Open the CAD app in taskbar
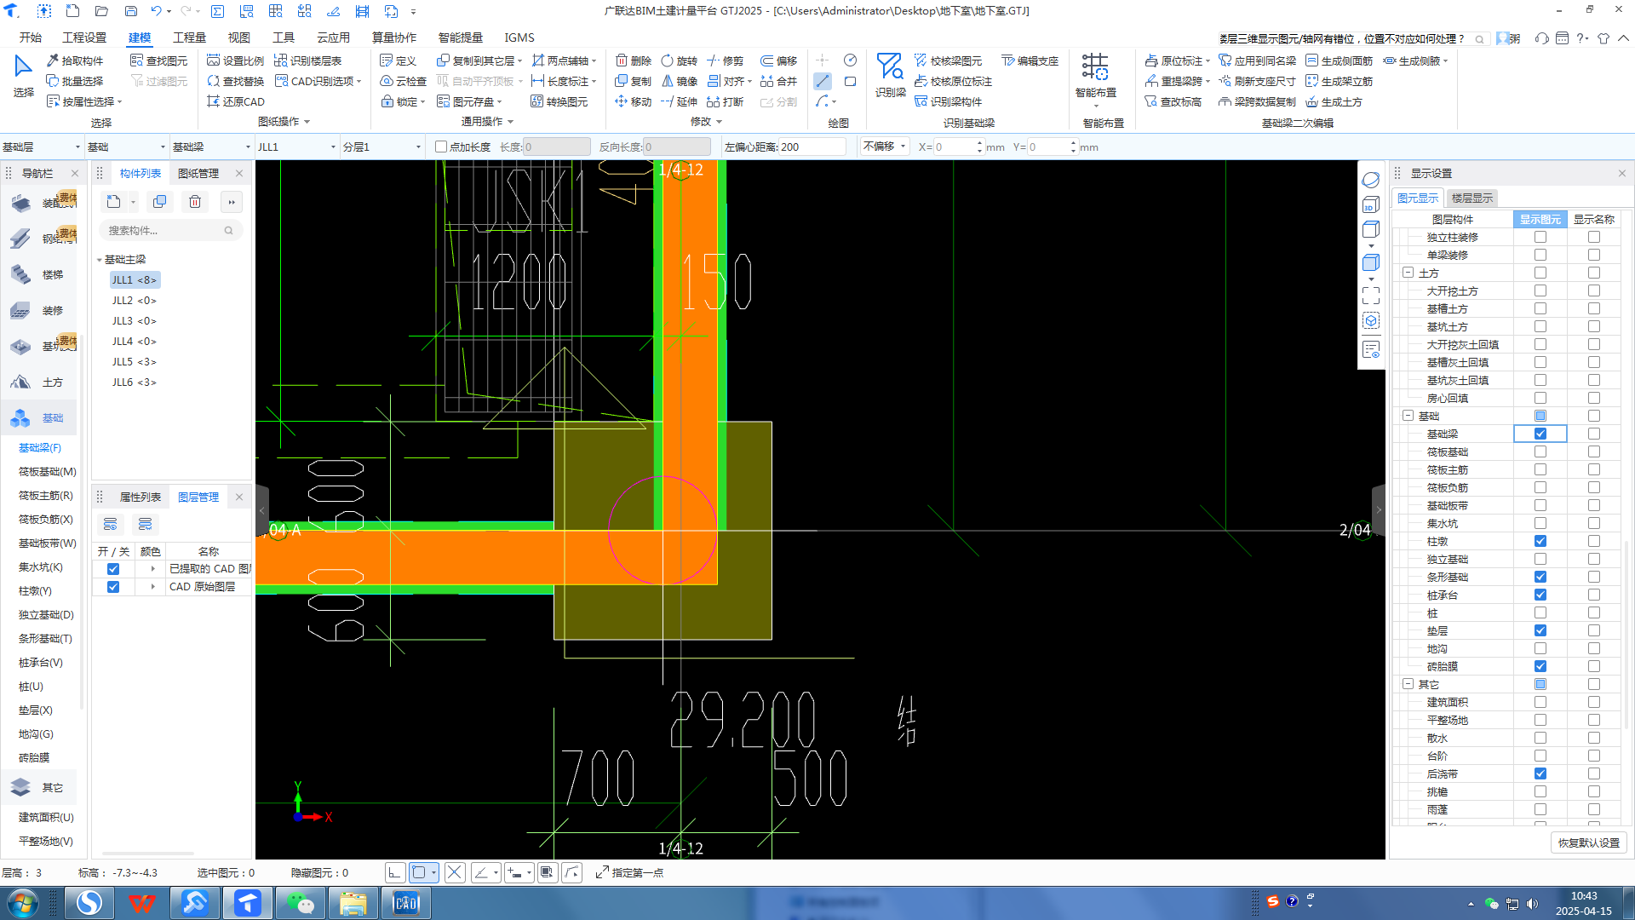 405,903
